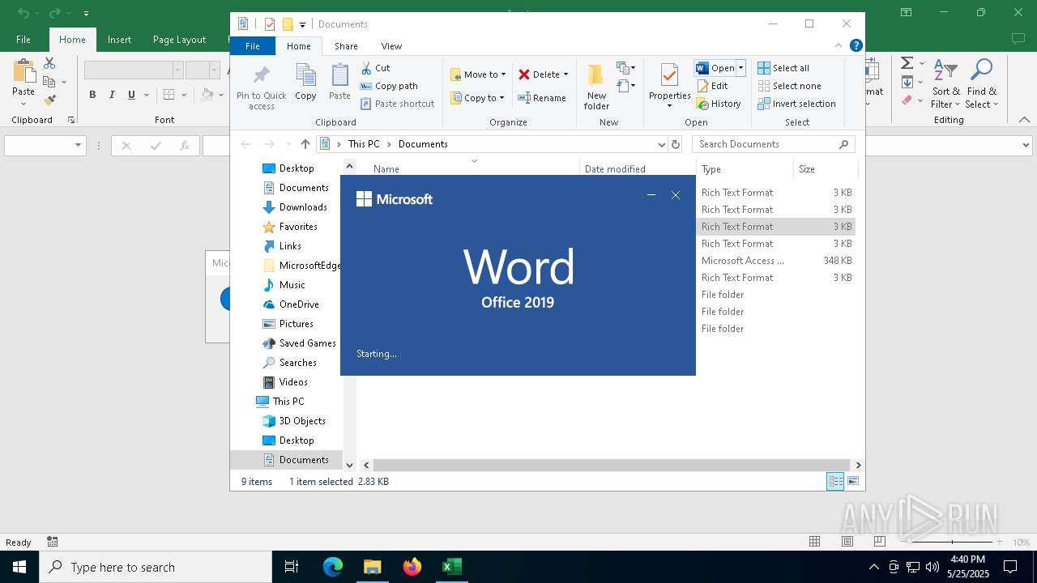The width and height of the screenshot is (1037, 583).
Task: Switch to Details view layout
Action: [835, 481]
